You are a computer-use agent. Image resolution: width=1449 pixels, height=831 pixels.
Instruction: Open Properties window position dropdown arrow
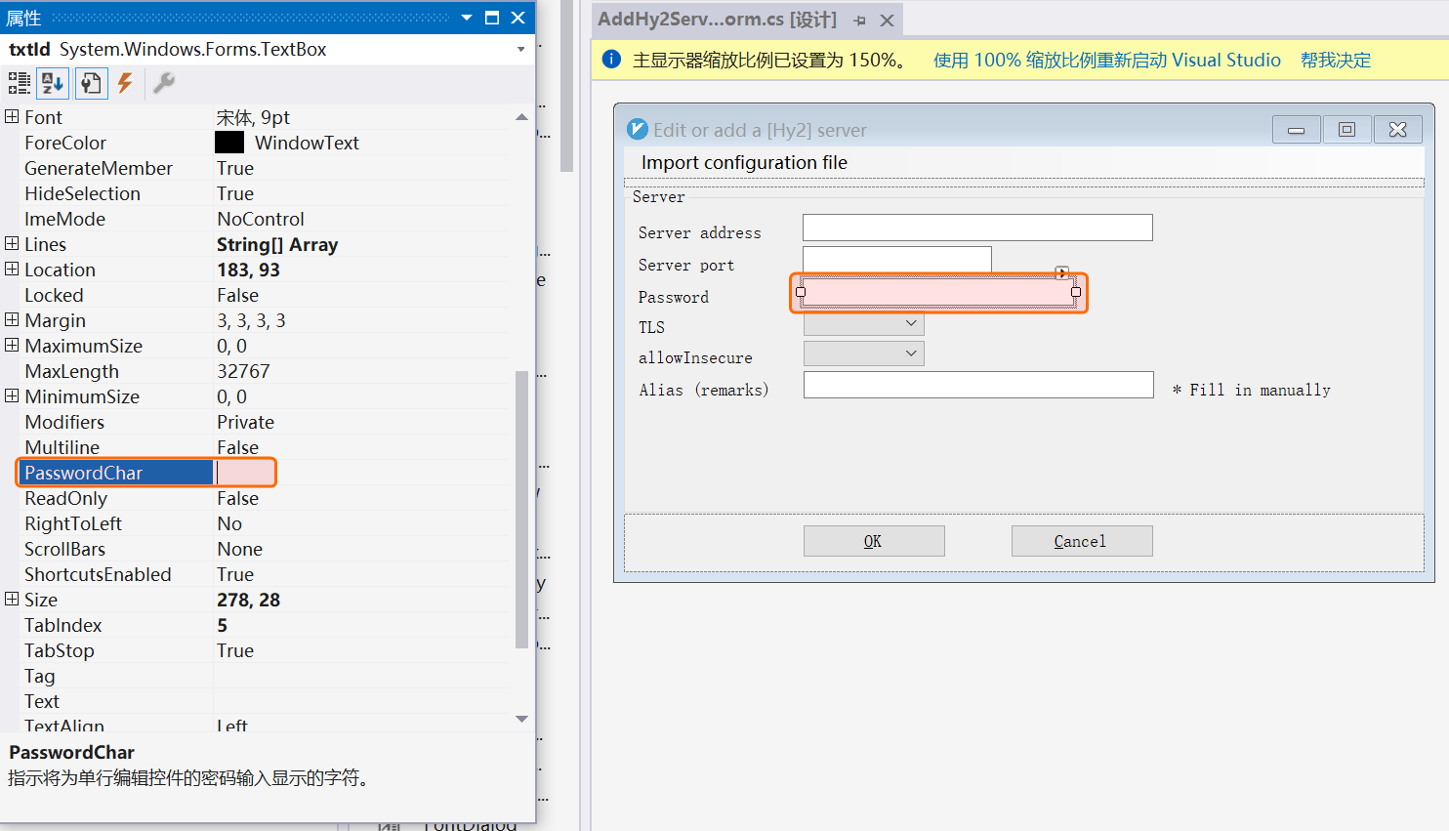click(x=467, y=18)
